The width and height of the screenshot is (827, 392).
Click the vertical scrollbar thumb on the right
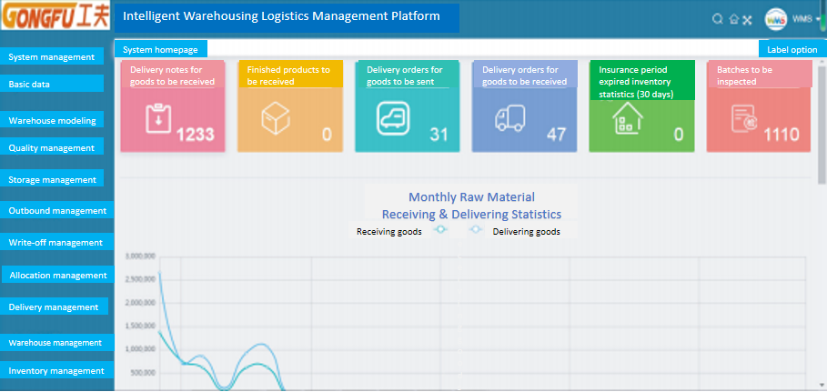coord(822,125)
